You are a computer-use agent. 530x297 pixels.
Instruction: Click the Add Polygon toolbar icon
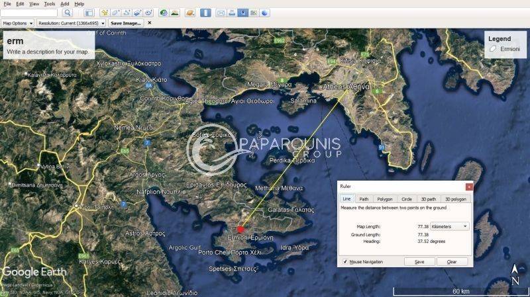click(116, 13)
